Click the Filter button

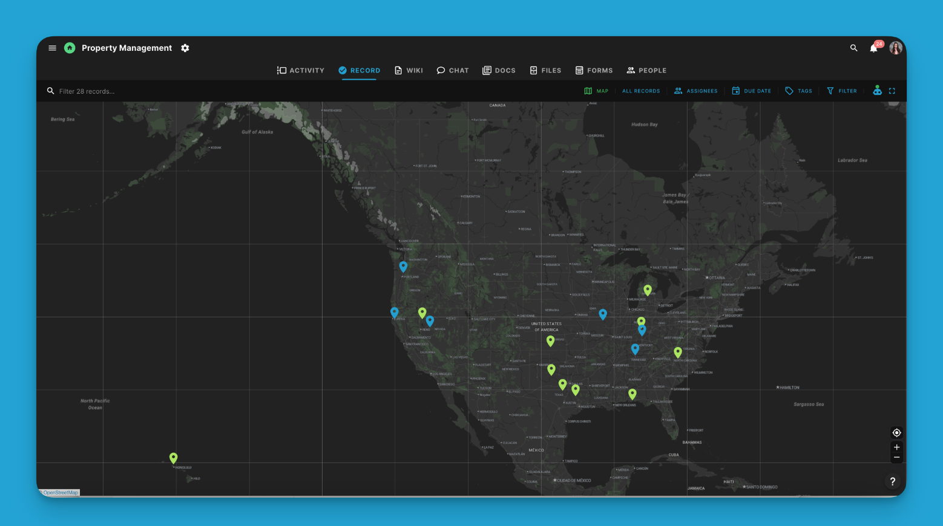point(841,91)
